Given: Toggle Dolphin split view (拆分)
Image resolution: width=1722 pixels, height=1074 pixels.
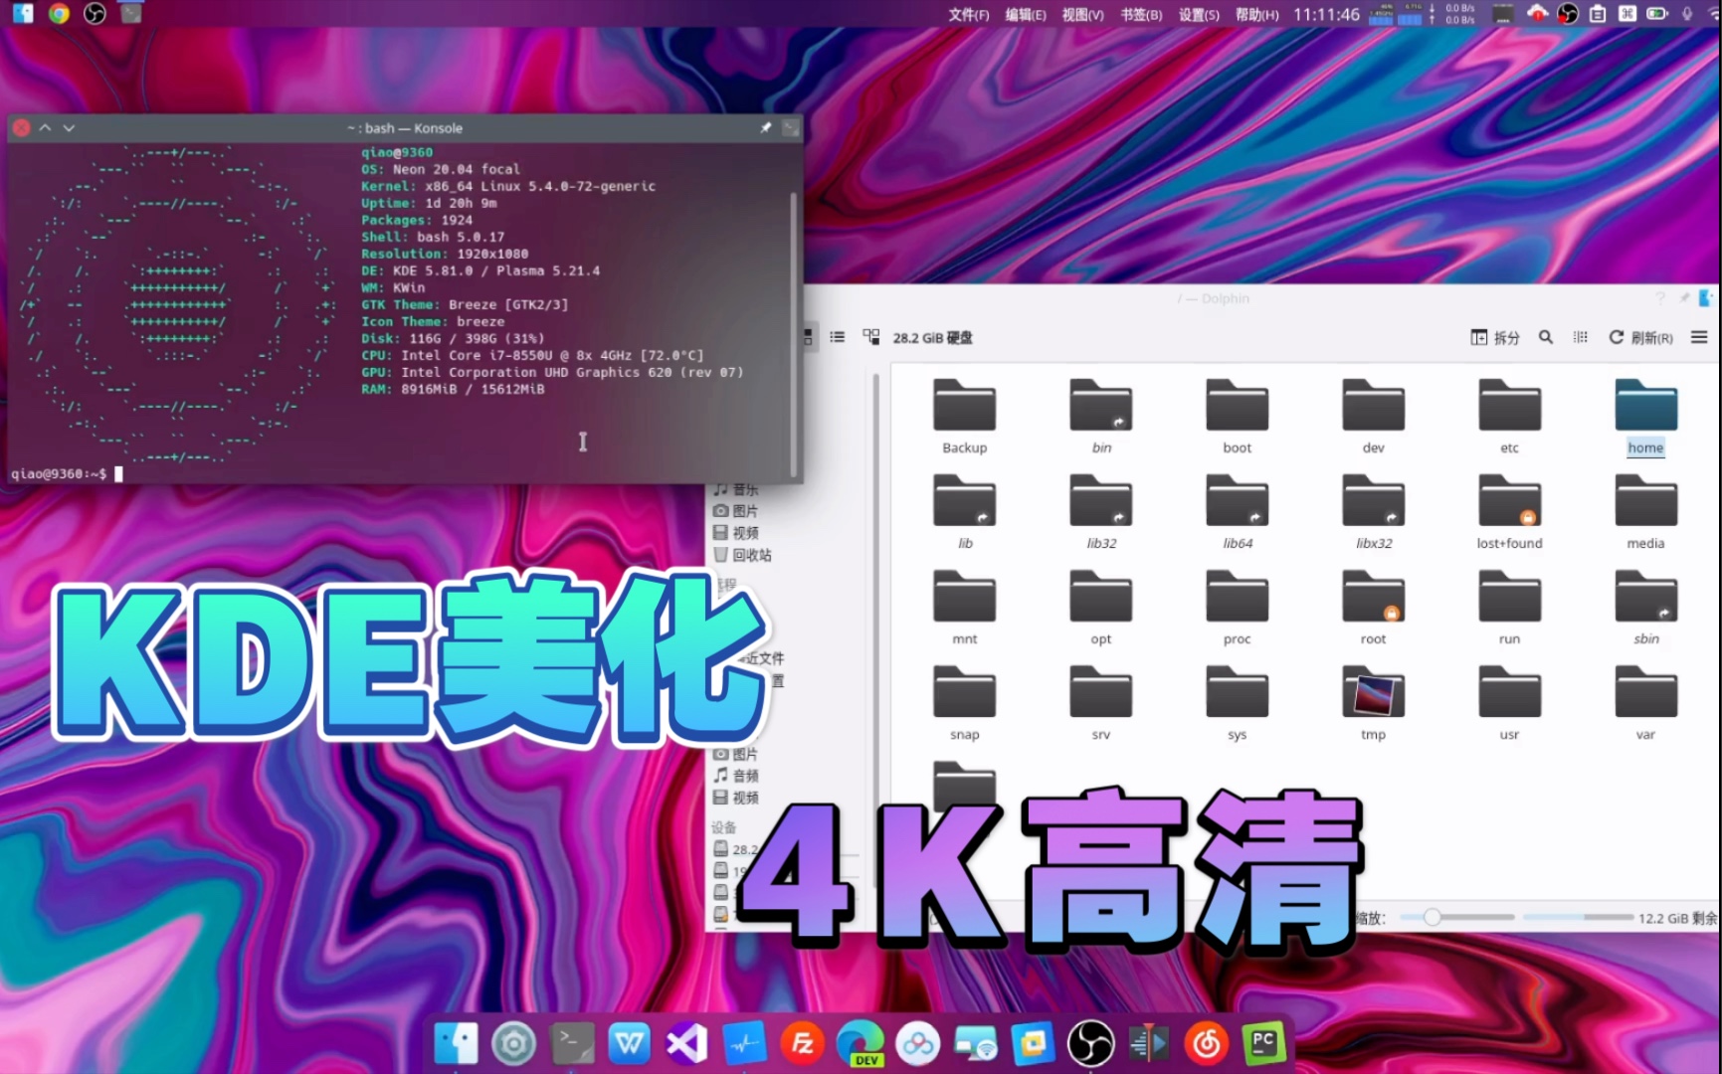Looking at the screenshot, I should [1495, 337].
